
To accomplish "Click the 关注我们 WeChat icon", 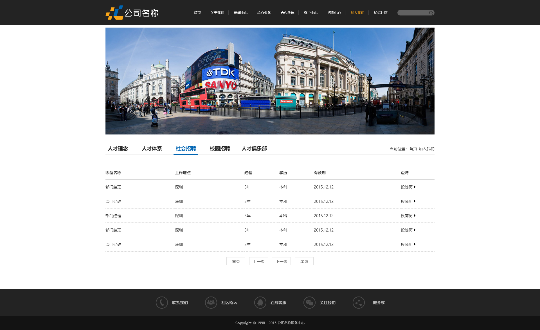I will [309, 303].
